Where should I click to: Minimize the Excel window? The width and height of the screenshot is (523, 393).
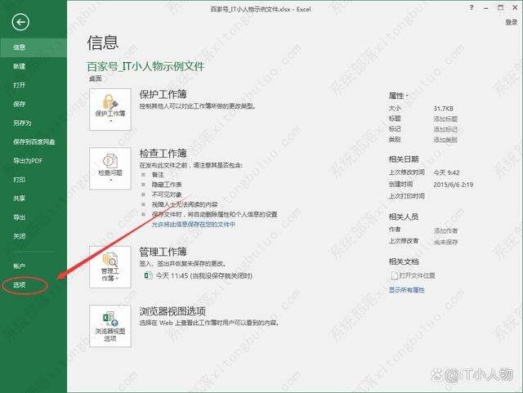pos(486,7)
